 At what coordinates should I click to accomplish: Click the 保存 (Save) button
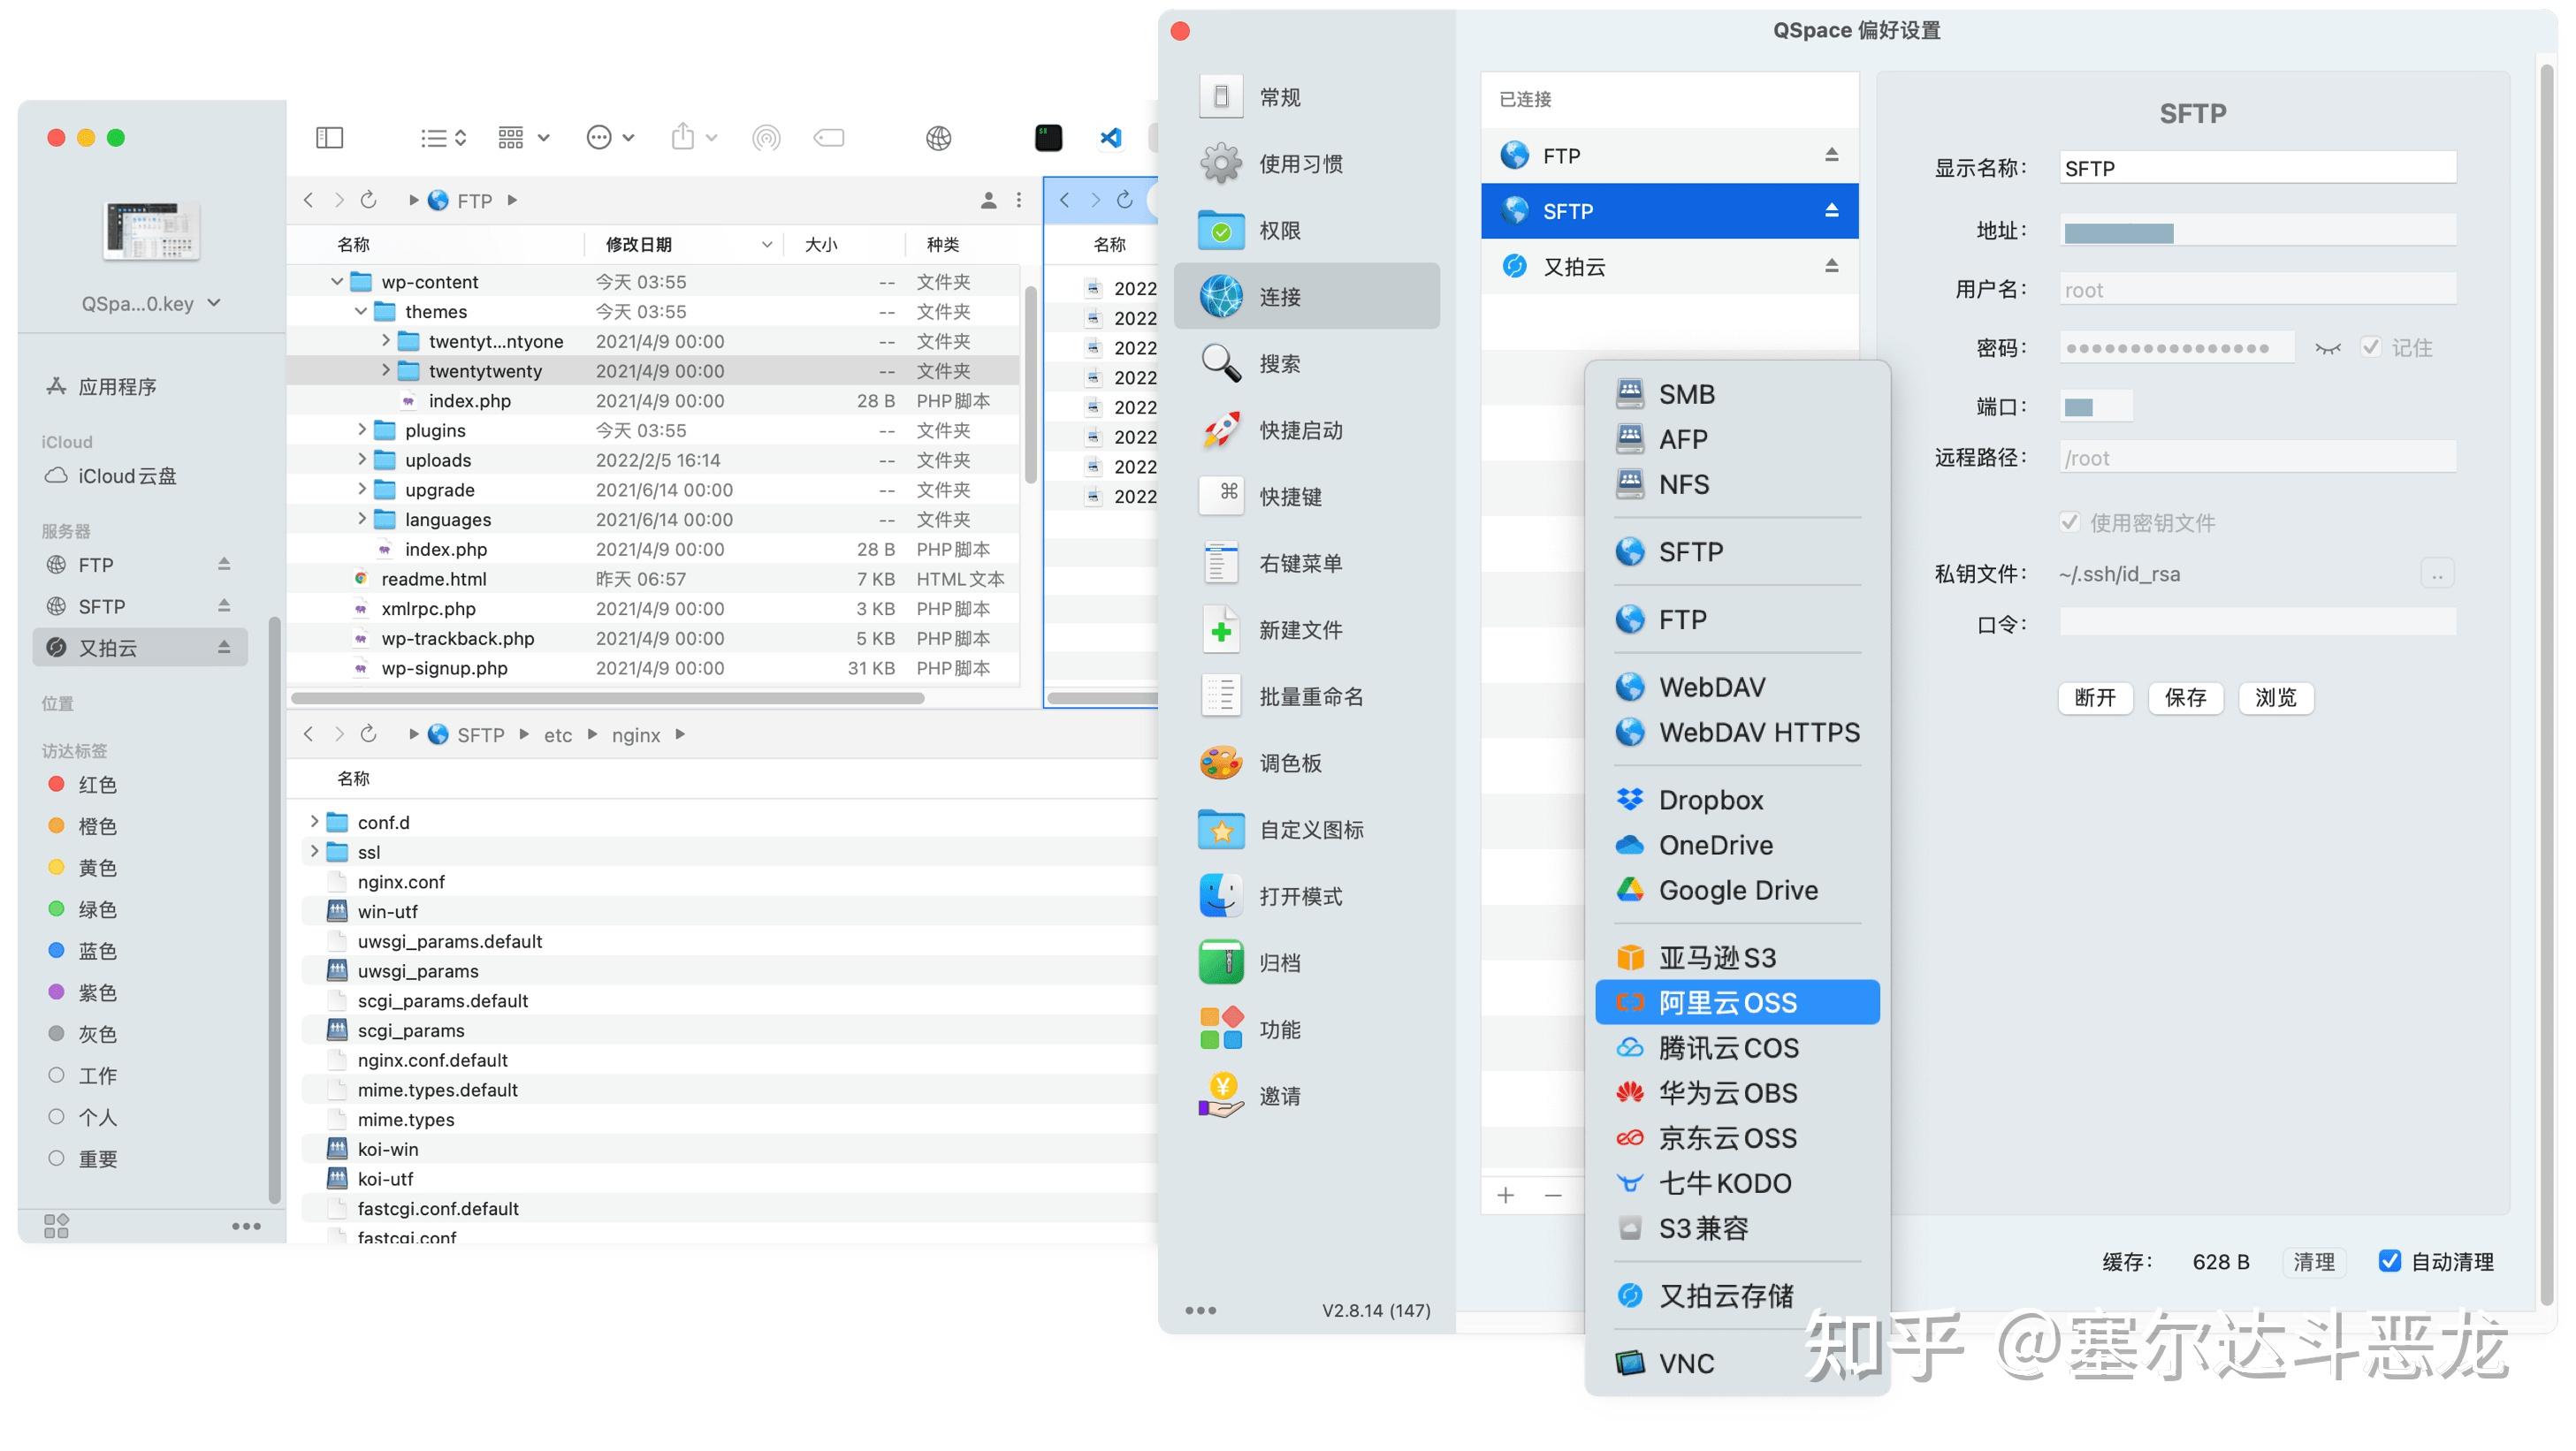pos(2185,698)
